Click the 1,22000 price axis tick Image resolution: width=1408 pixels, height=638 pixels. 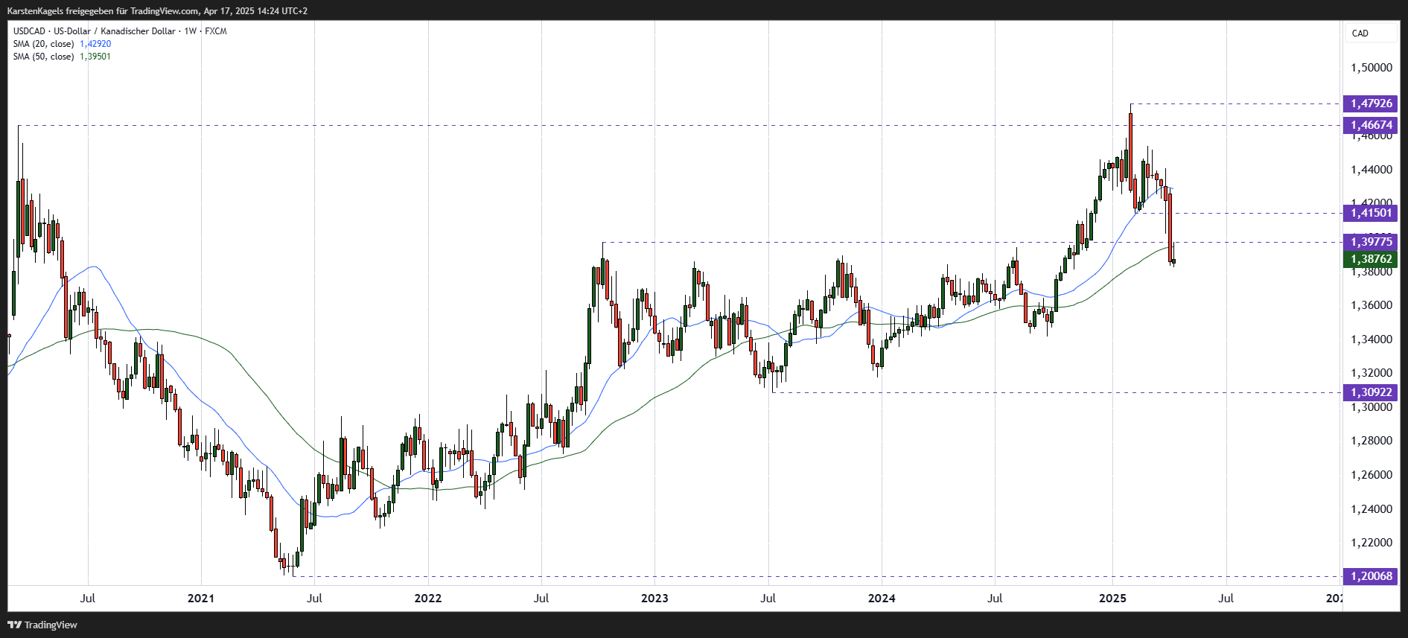click(1372, 543)
